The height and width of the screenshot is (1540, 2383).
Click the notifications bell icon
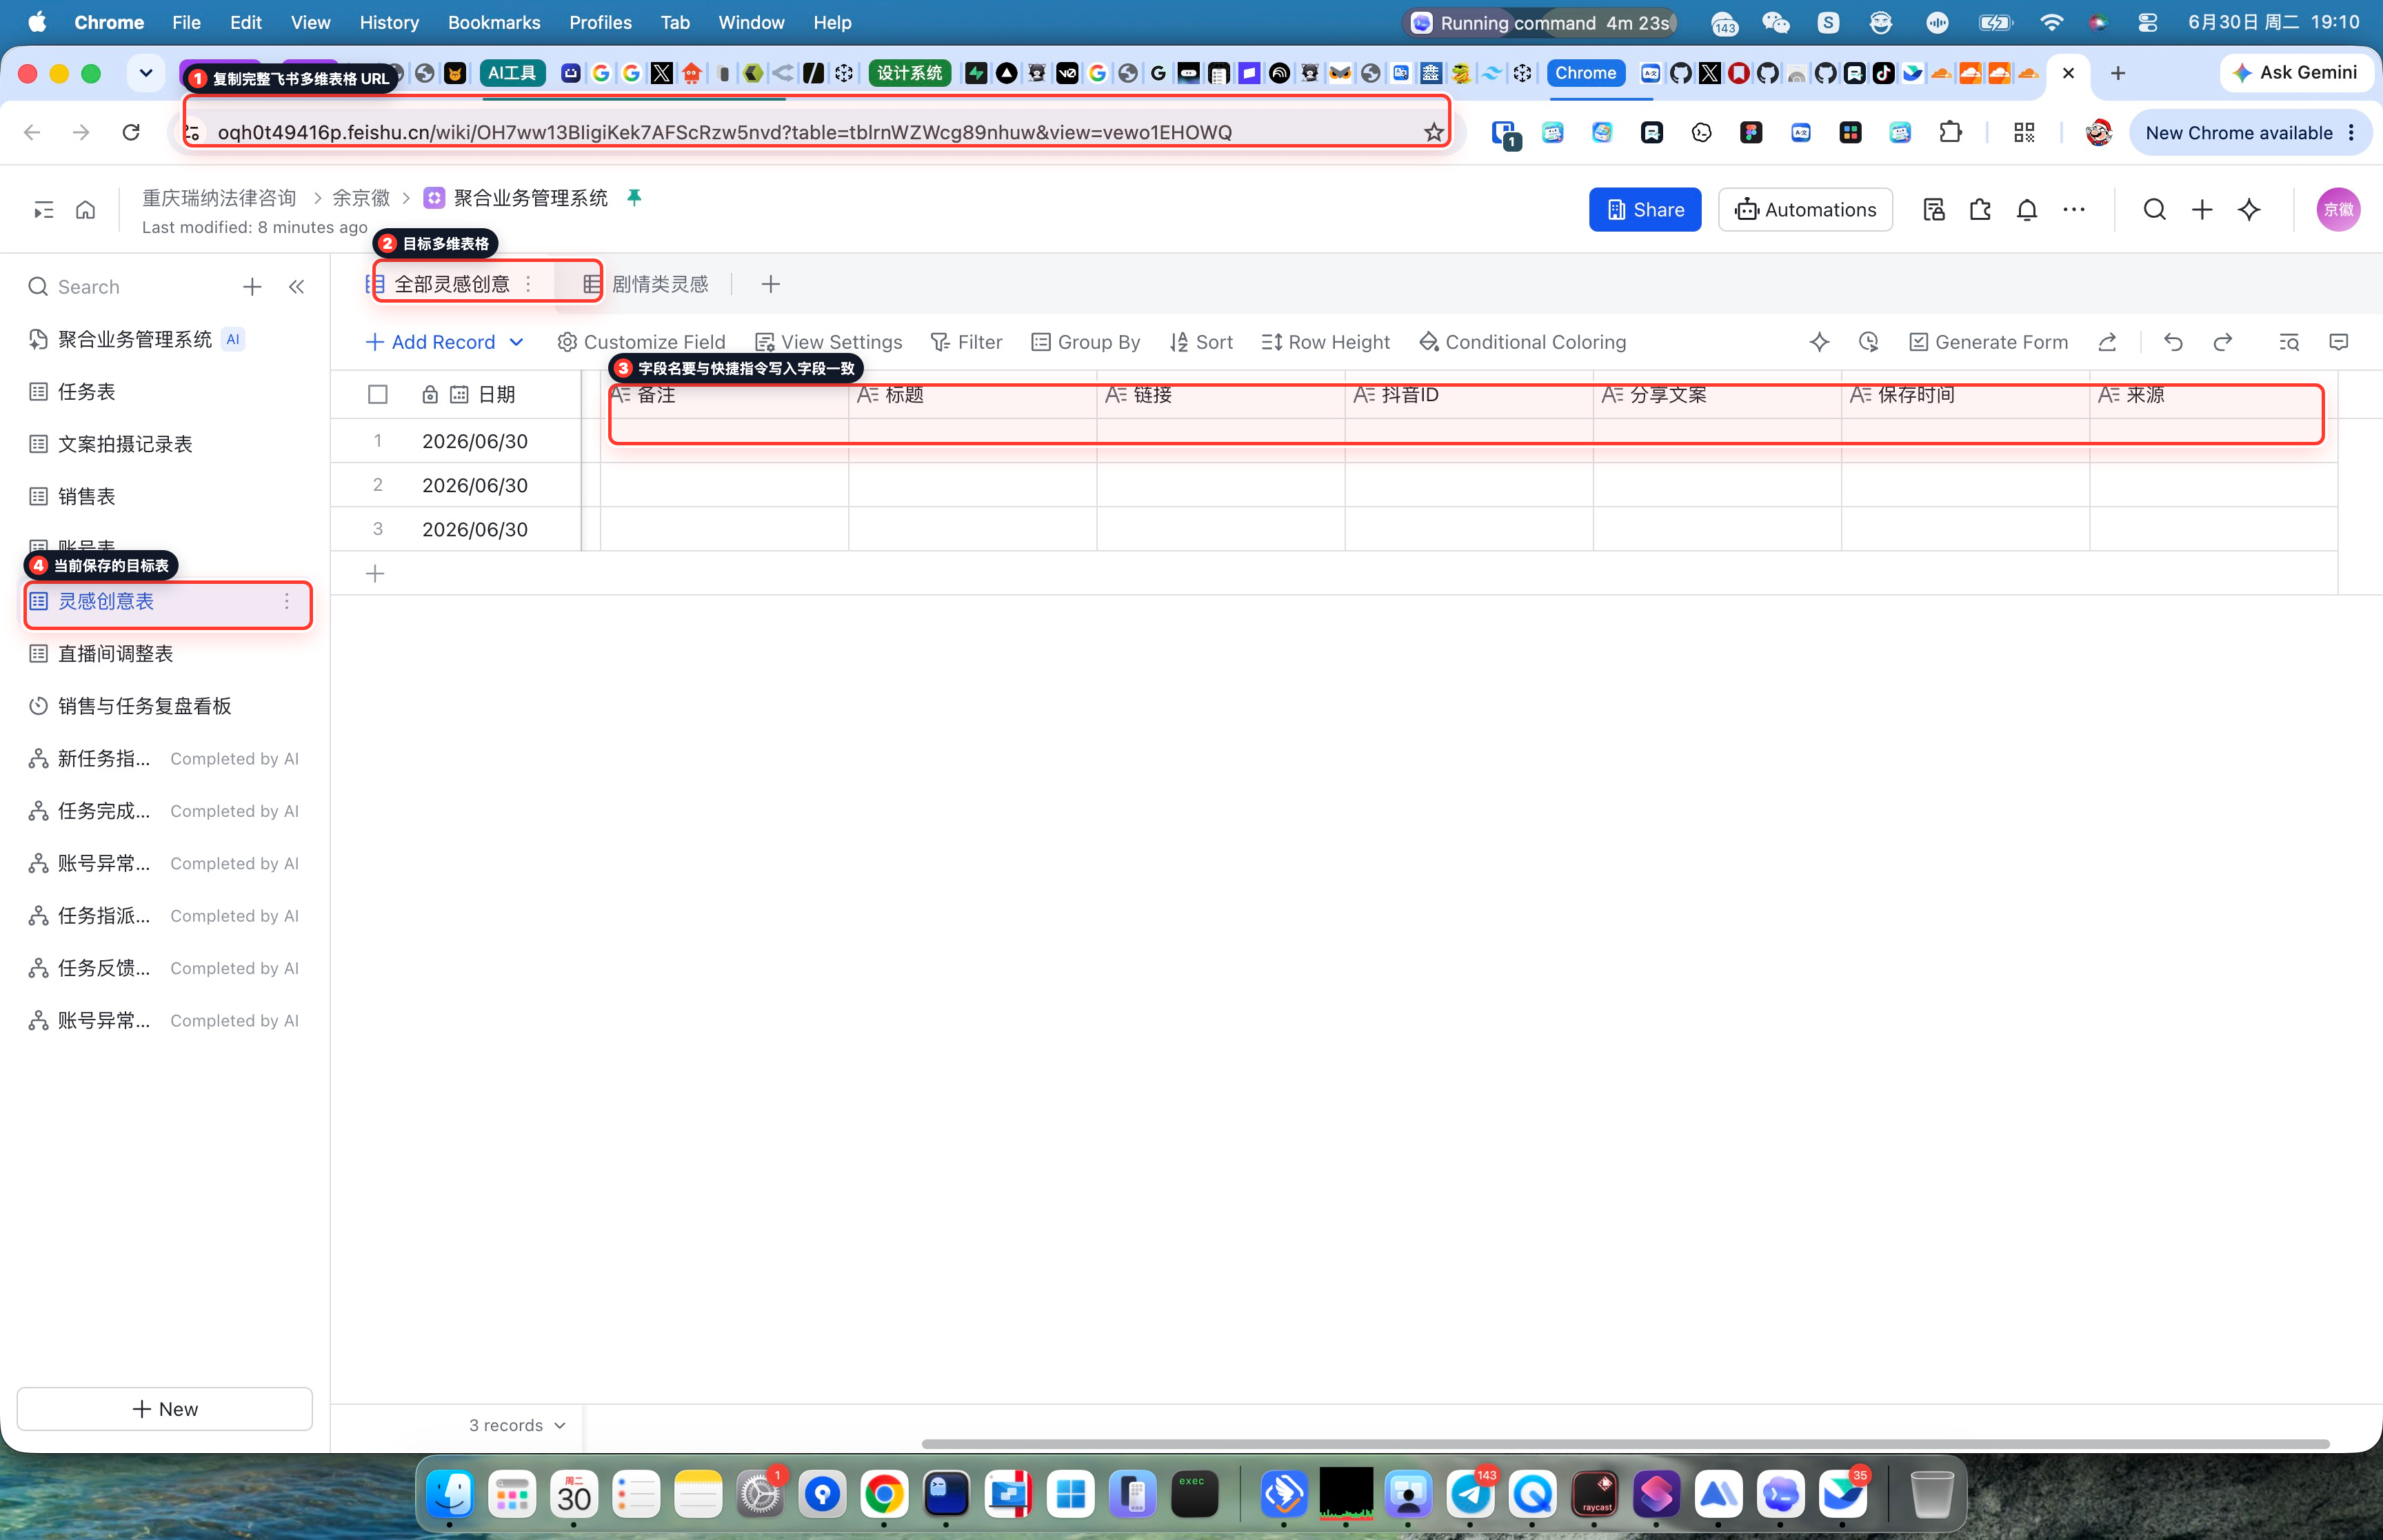click(x=2027, y=209)
